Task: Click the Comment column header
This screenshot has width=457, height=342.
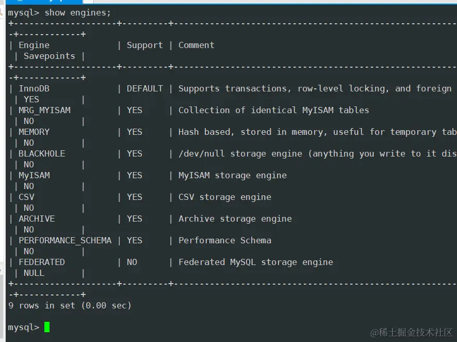Action: pos(196,45)
